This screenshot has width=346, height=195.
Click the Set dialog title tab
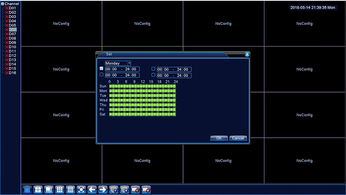163,54
